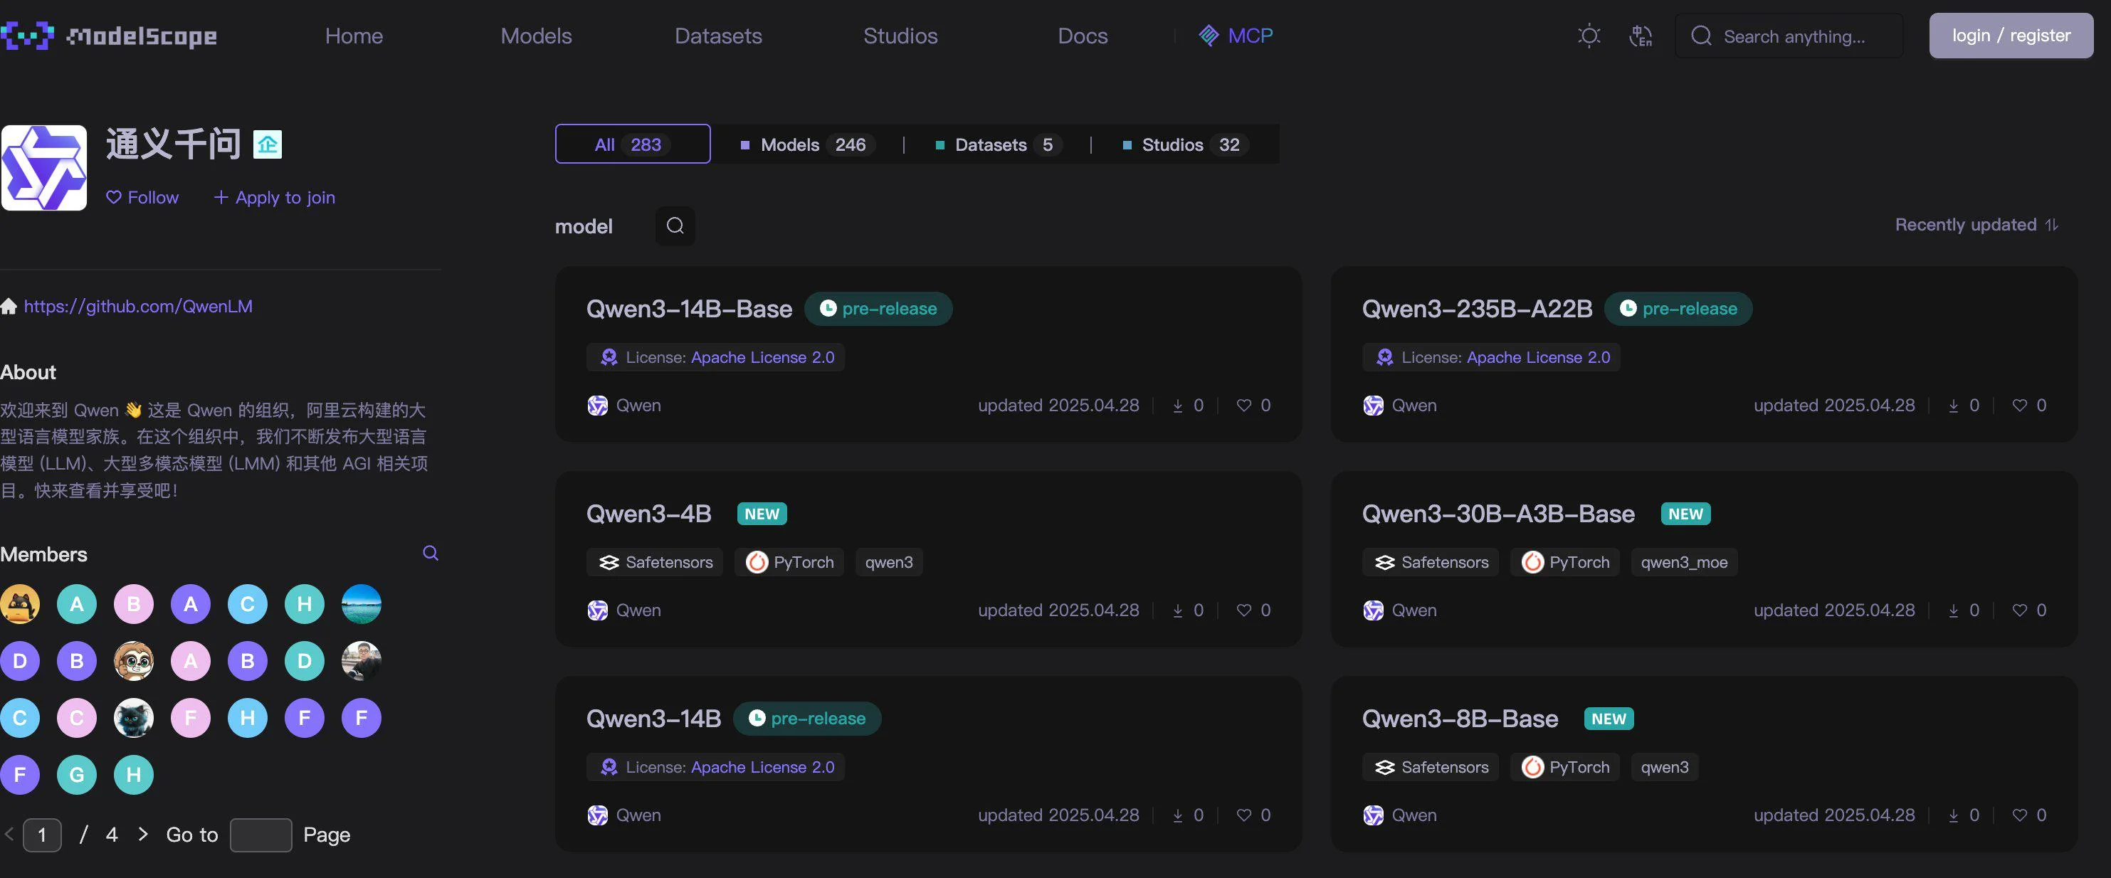Image resolution: width=2111 pixels, height=878 pixels.
Task: Follow the 通义千问 organization
Action: click(142, 197)
